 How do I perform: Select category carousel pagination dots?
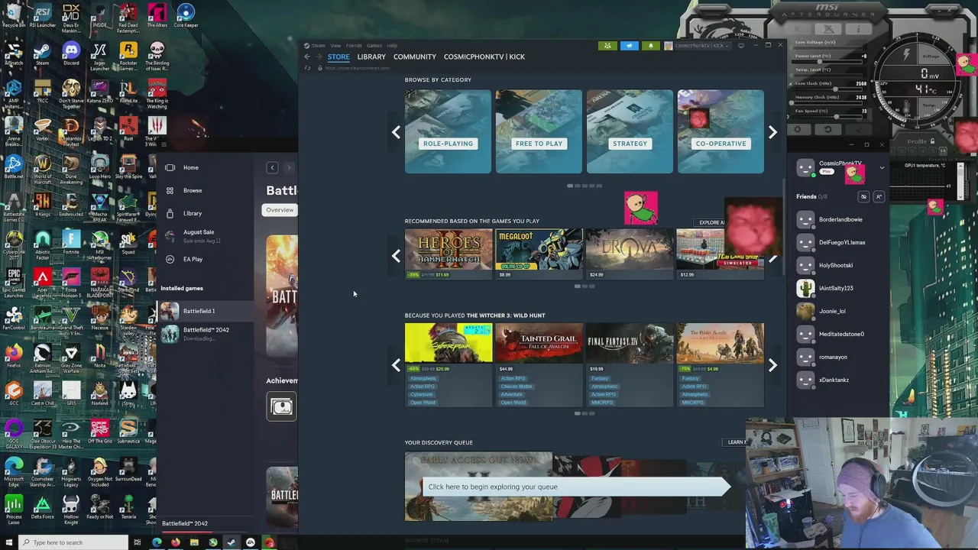pos(584,186)
